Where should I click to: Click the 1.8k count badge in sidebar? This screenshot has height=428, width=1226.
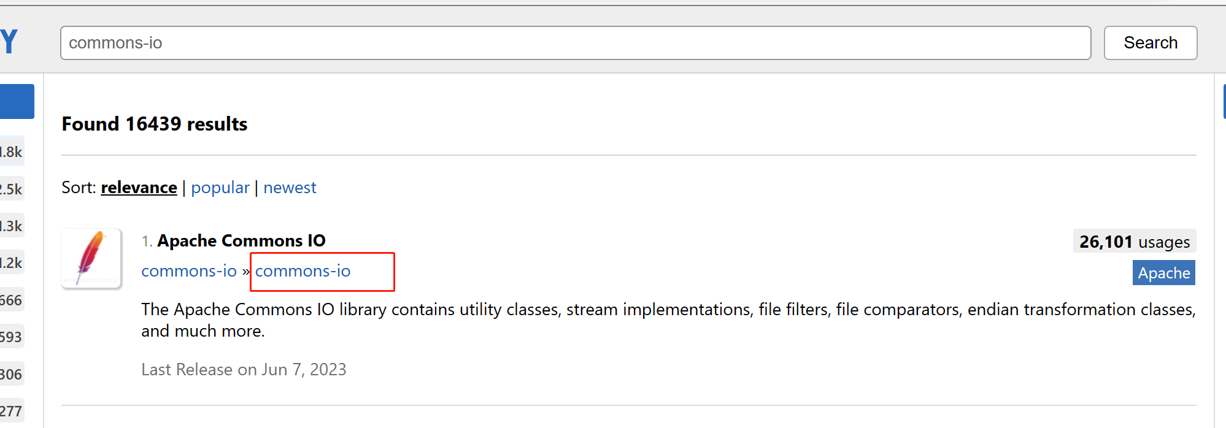(11, 152)
